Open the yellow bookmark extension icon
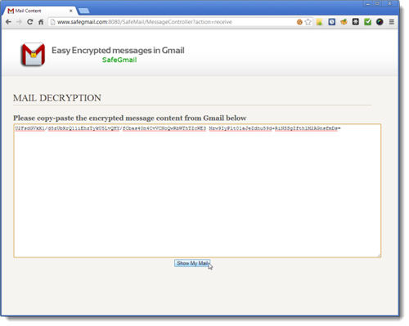409x326 pixels. click(x=319, y=22)
